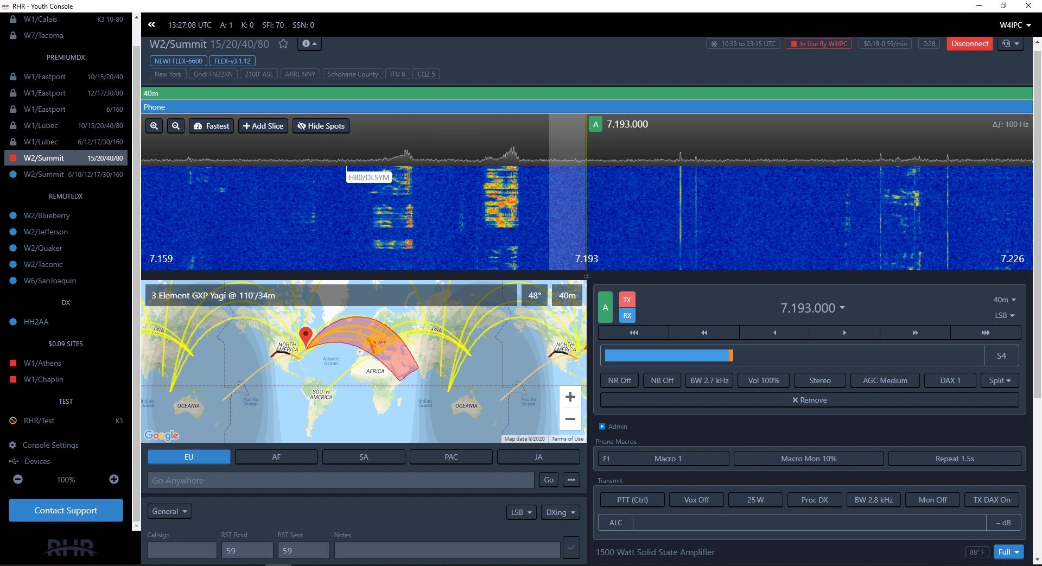Collapse sidebar with double chevron icon

151,24
